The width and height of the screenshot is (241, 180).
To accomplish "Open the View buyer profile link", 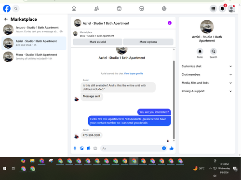I will click(x=134, y=73).
